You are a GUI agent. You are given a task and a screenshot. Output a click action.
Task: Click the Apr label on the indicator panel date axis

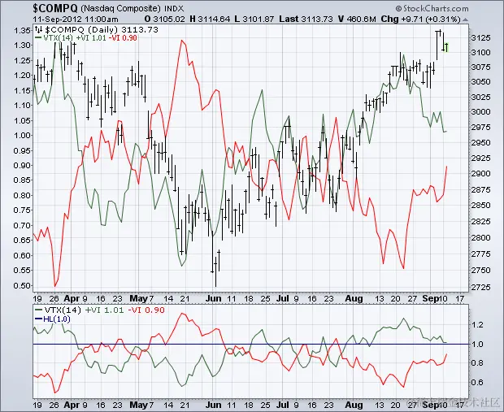tap(72, 405)
